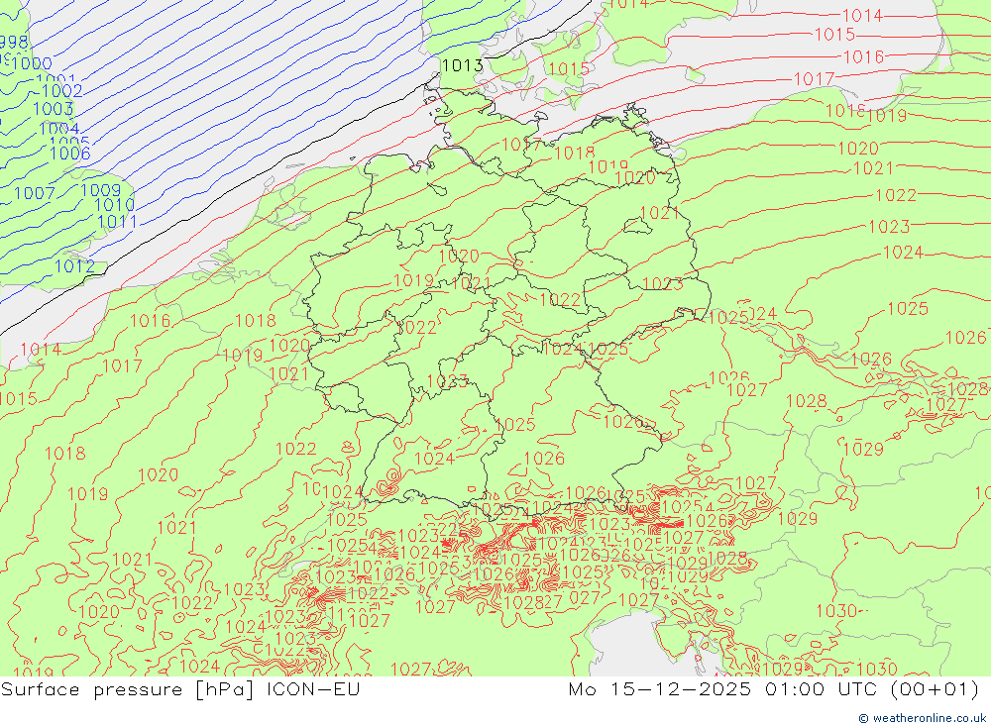Click the black '1013' isobar label

pyautogui.click(x=462, y=65)
